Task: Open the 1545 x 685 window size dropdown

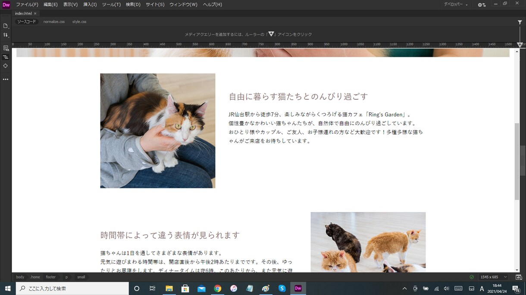Action: pos(494,277)
